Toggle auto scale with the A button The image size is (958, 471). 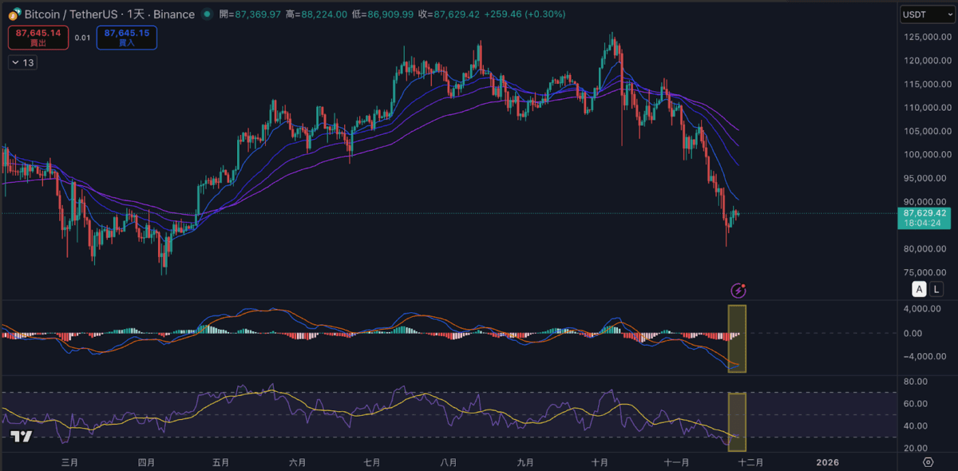pos(920,289)
